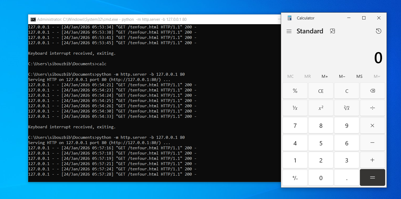Image resolution: width=401 pixels, height=199 pixels.
Task: Toggle Keep on top mode icon
Action: (332, 31)
